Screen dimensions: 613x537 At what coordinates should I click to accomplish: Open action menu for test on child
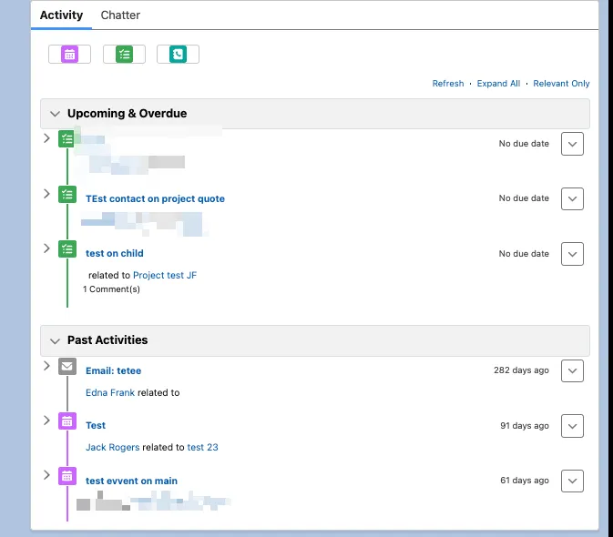[572, 254]
